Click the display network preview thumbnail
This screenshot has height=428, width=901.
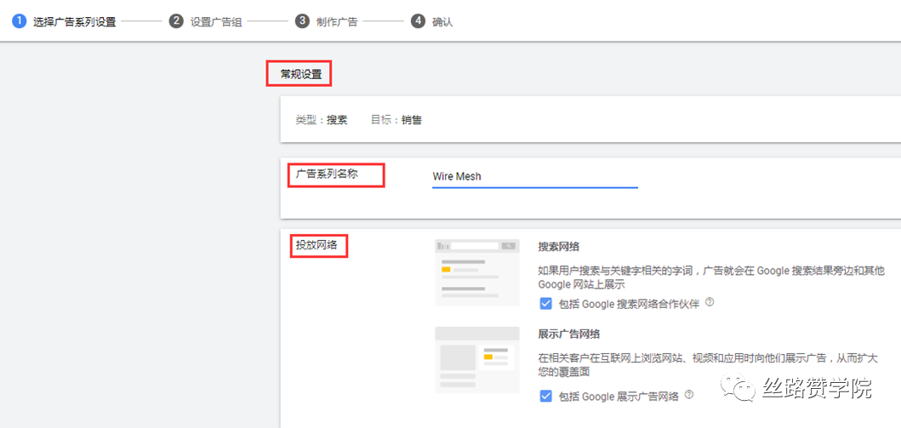477,360
